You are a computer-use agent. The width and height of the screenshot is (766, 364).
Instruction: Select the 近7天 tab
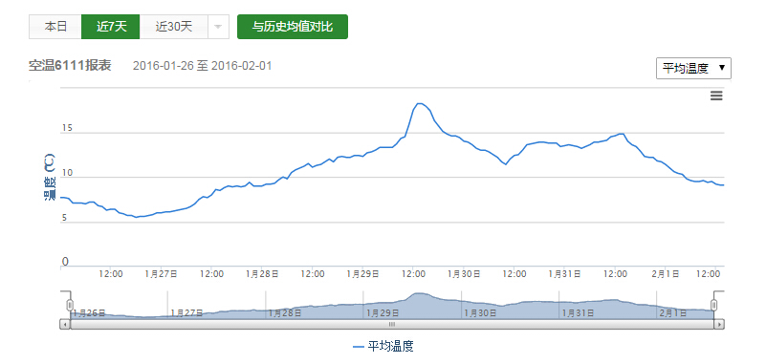click(110, 27)
